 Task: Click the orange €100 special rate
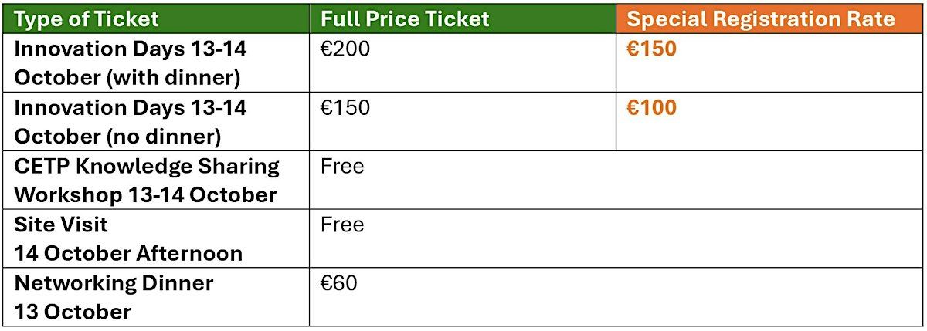651,108
